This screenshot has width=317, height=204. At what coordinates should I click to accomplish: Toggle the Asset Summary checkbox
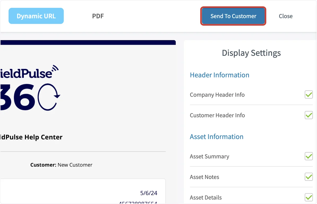coord(309,156)
